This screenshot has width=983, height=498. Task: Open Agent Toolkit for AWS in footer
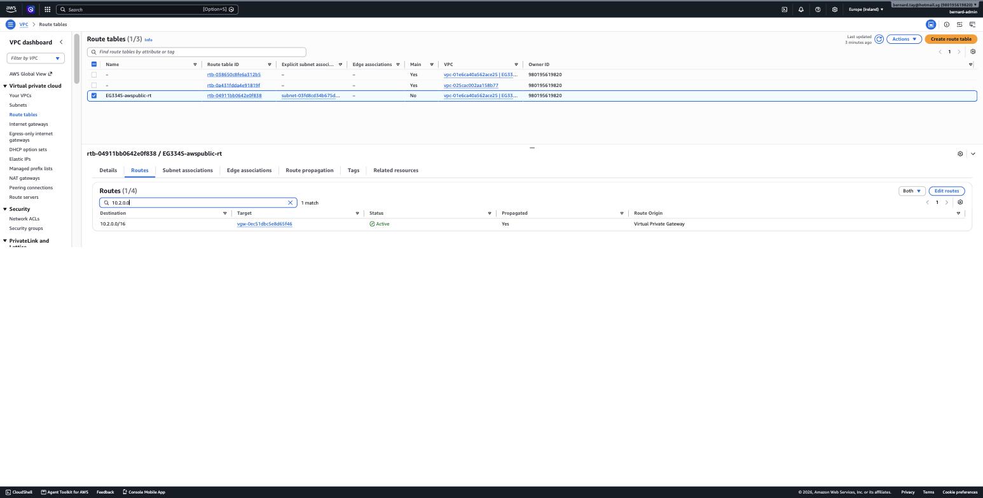[65, 492]
